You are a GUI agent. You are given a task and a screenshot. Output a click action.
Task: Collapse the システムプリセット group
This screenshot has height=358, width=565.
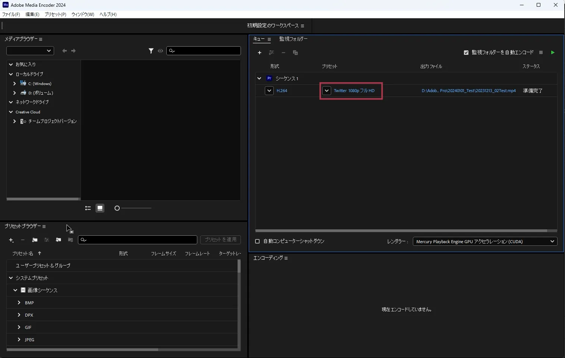click(11, 278)
